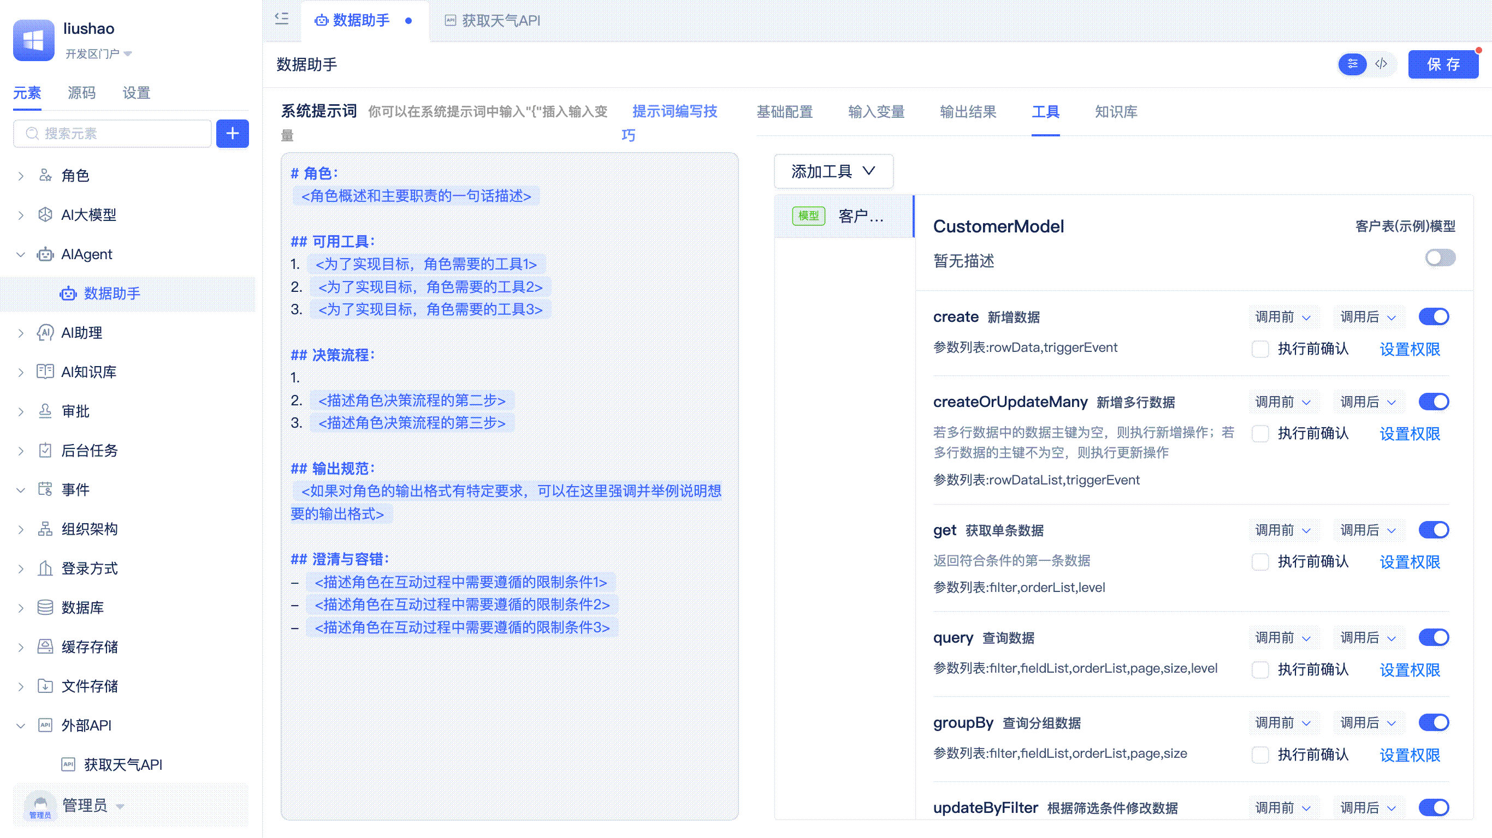Click the 后台任务 icon
This screenshot has height=838, width=1492.
pyautogui.click(x=45, y=450)
